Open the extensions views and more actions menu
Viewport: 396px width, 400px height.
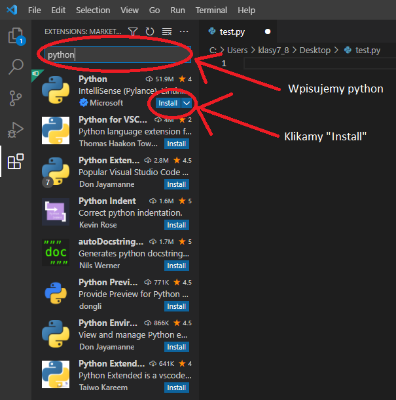click(184, 31)
